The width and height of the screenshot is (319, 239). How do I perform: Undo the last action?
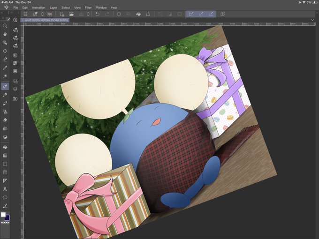click(x=98, y=14)
